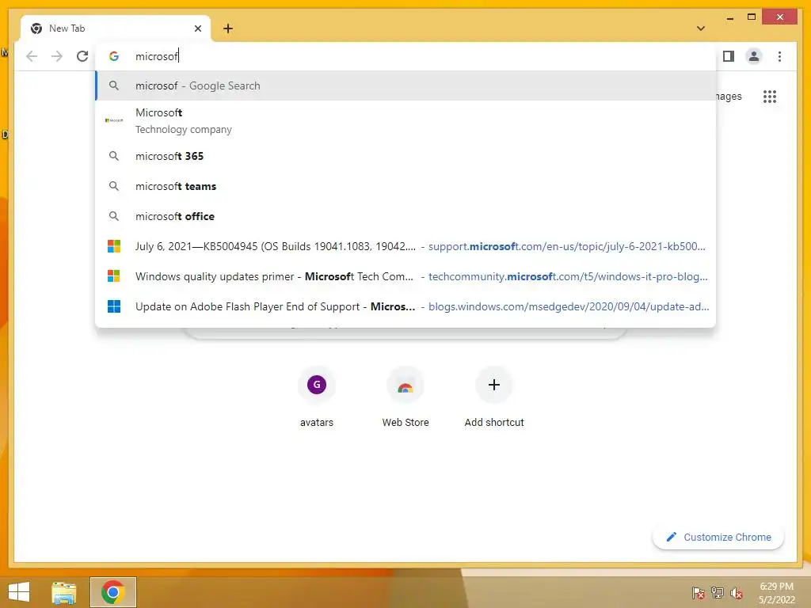This screenshot has width=811, height=608.
Task: Click magnifier icon beside 'microsof - Google Search'
Action: pyautogui.click(x=114, y=85)
